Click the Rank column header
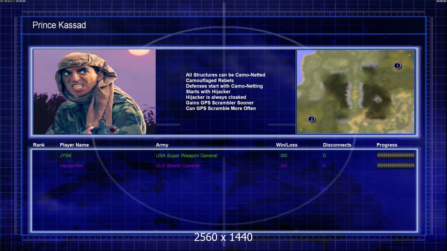 pyautogui.click(x=39, y=145)
